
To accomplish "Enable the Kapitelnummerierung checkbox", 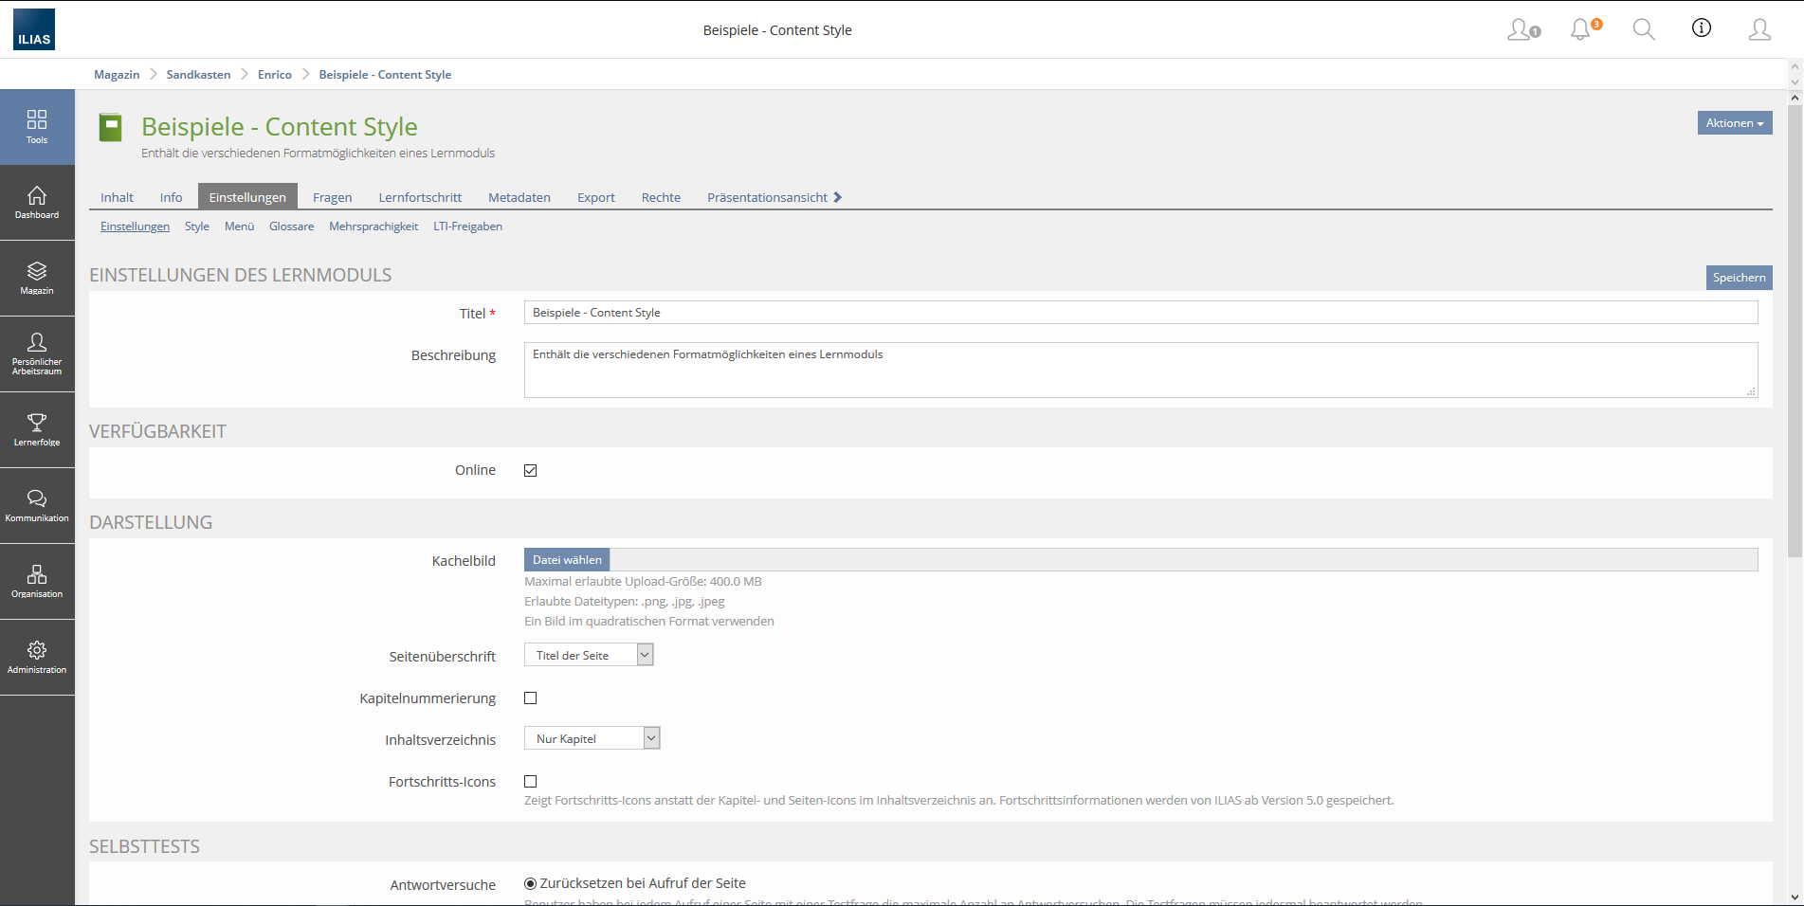I will 531,698.
